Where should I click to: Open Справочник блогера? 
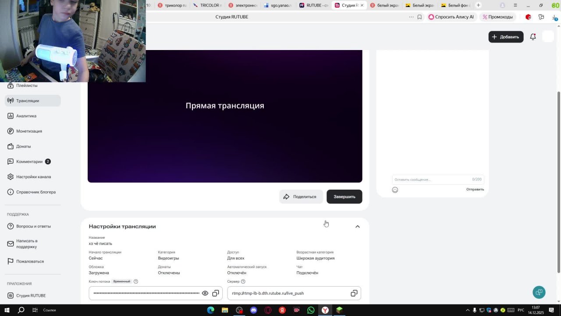36,192
